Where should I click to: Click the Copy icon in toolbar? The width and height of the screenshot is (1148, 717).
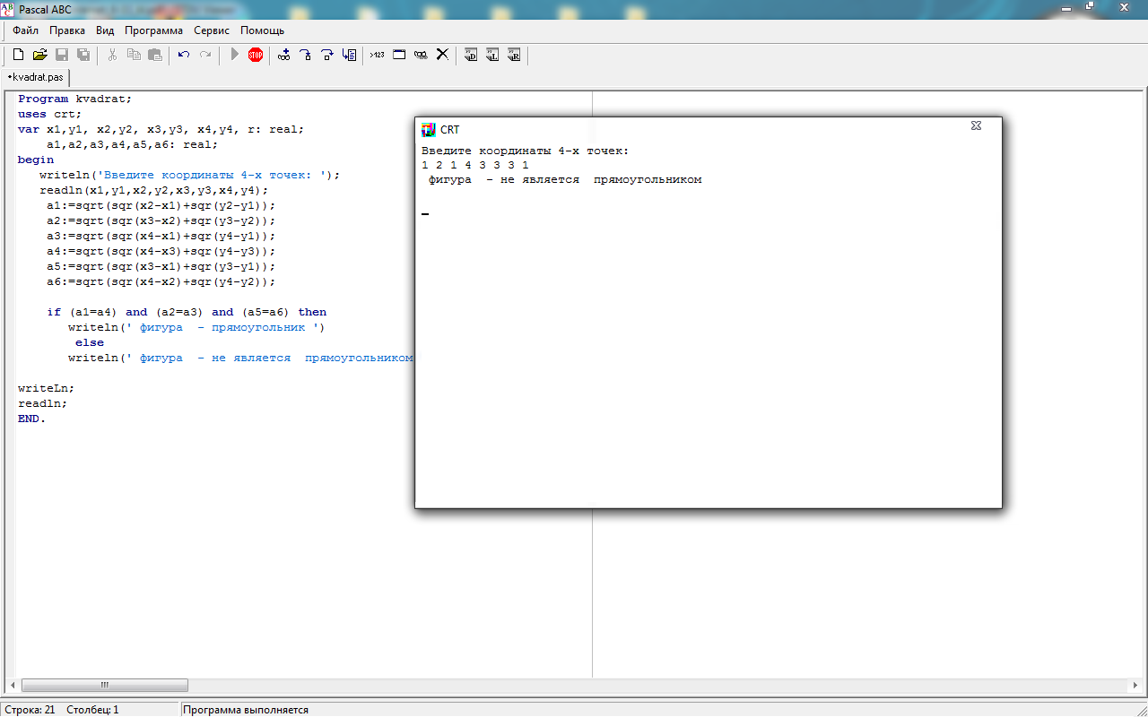tap(134, 55)
